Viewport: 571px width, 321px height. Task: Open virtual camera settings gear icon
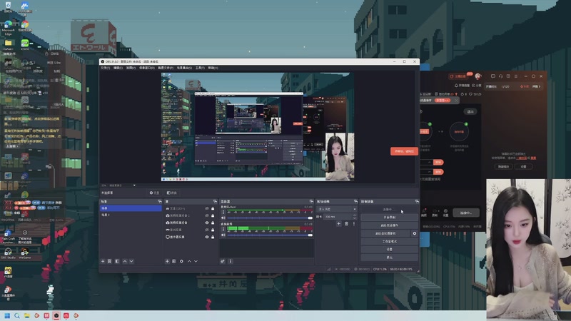415,233
